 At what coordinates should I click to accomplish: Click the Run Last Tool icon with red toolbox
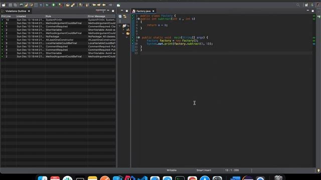(x=60, y=5)
